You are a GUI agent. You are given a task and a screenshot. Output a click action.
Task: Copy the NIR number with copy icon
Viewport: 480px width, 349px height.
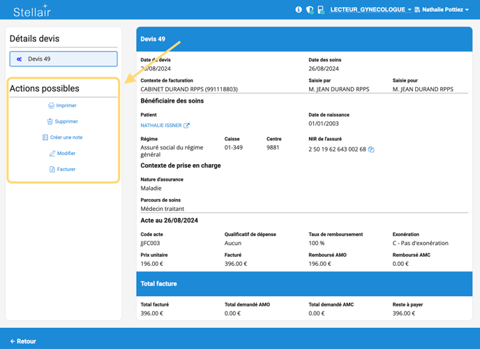(371, 149)
